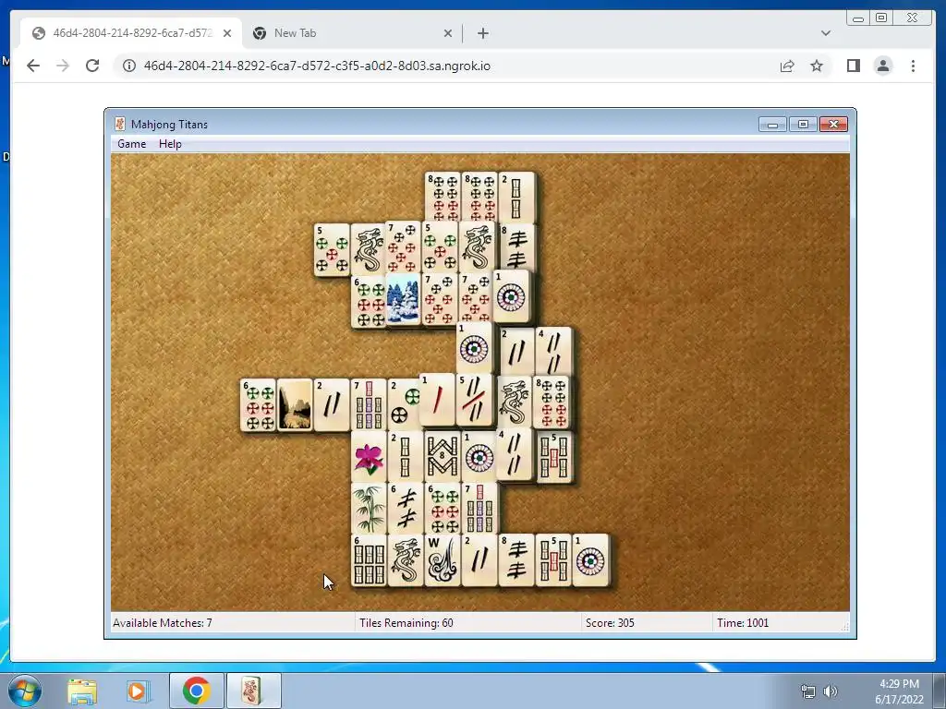Pick the green bamboo plant flower tile

[369, 509]
